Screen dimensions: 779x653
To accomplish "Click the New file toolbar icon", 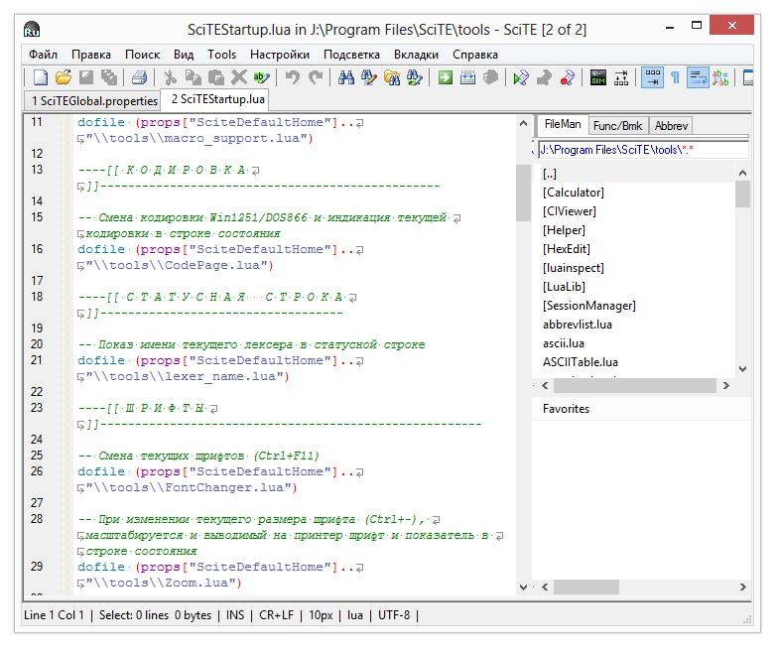I will pos(41,77).
